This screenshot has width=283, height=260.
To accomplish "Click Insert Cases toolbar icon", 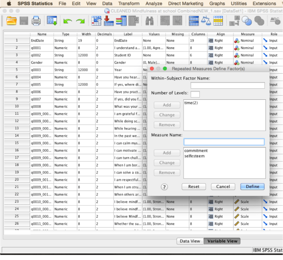I will (165, 21).
